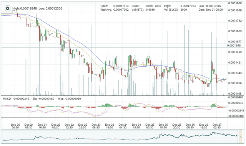Click the 0.0001810 price axis label
Screen dimensions: 246x146
click(235, 10)
